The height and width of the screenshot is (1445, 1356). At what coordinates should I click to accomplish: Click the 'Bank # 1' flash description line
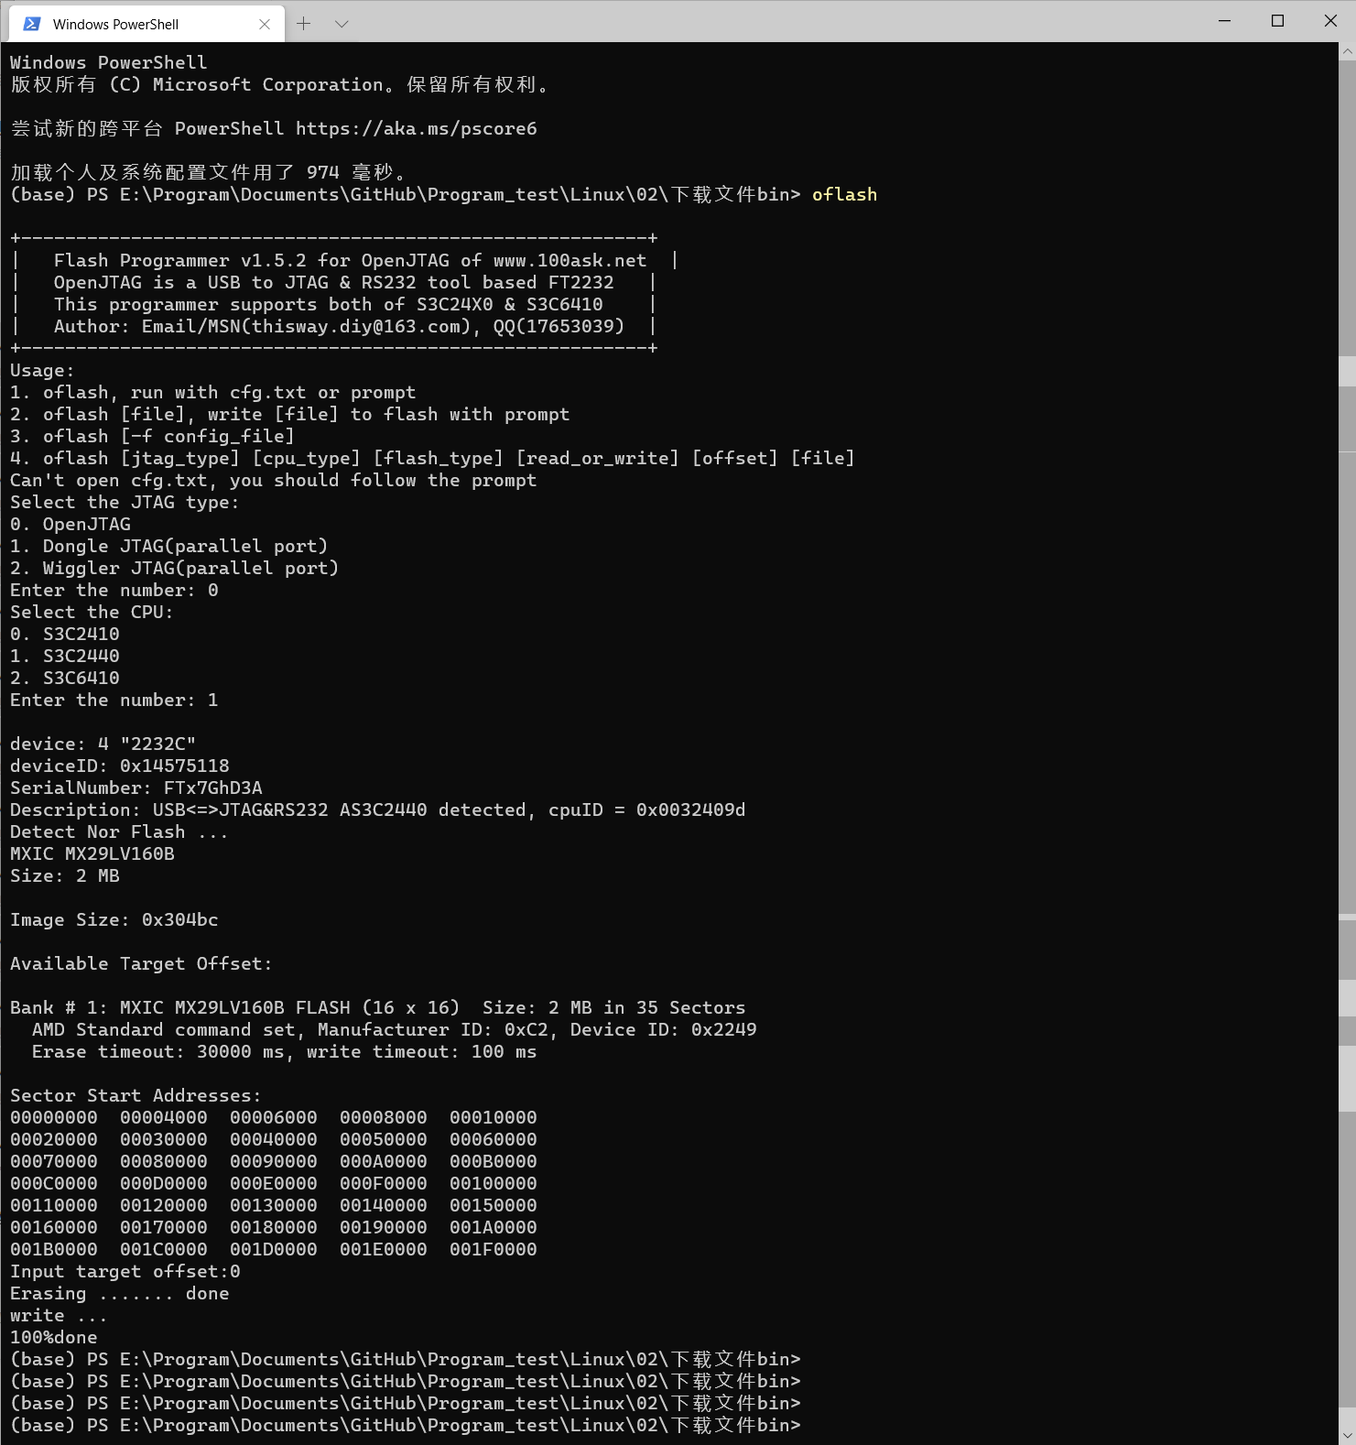tap(378, 1008)
